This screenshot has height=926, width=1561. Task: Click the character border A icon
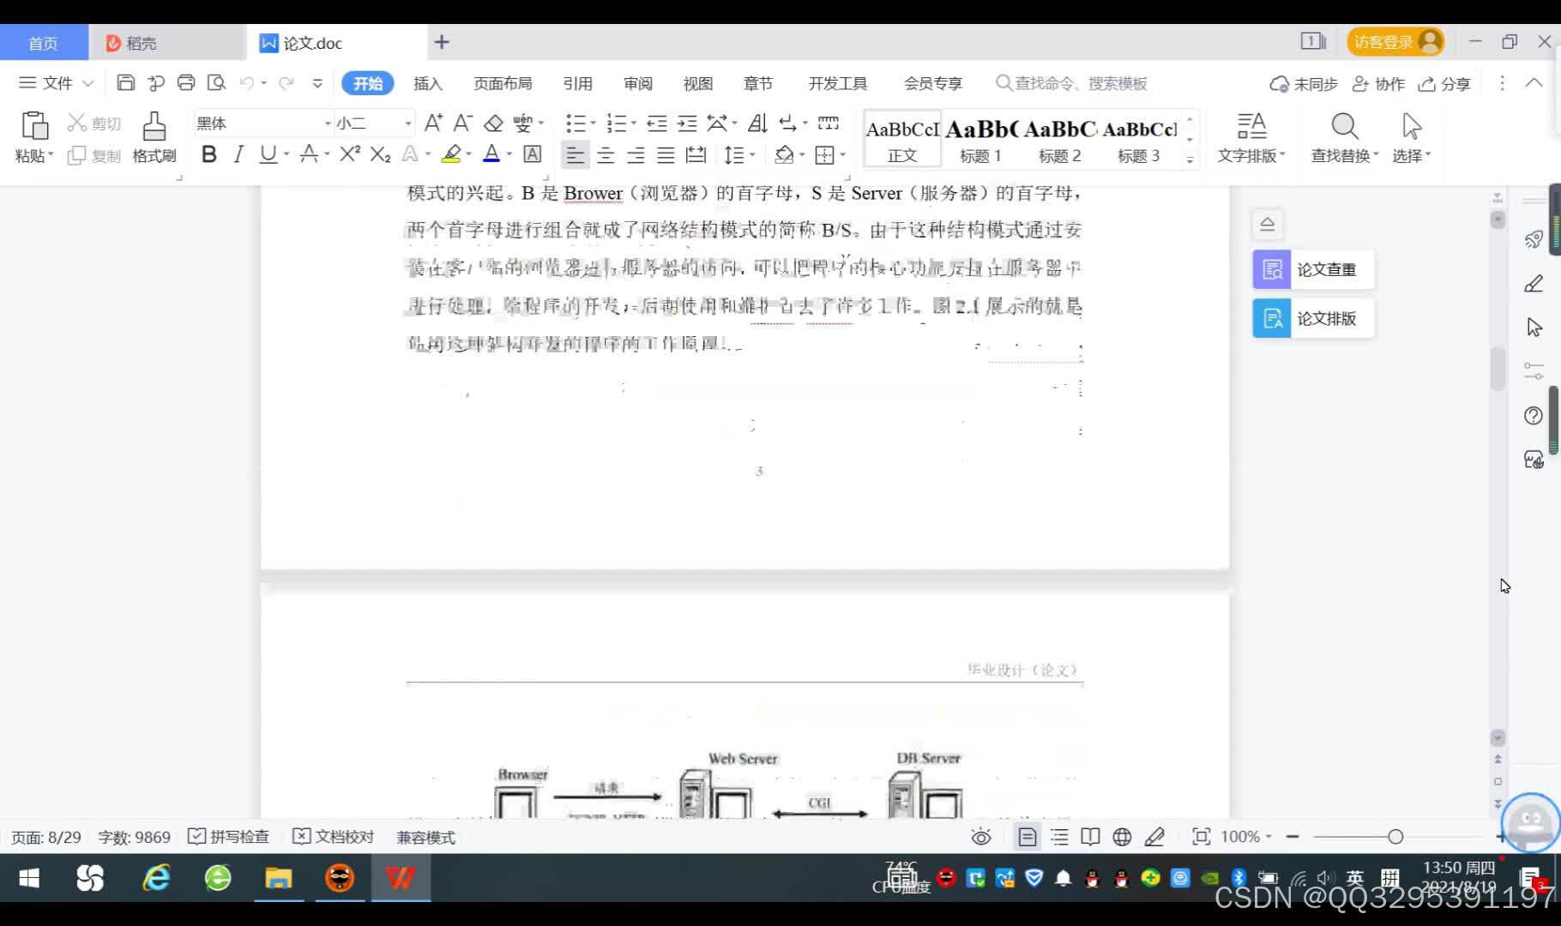[533, 154]
